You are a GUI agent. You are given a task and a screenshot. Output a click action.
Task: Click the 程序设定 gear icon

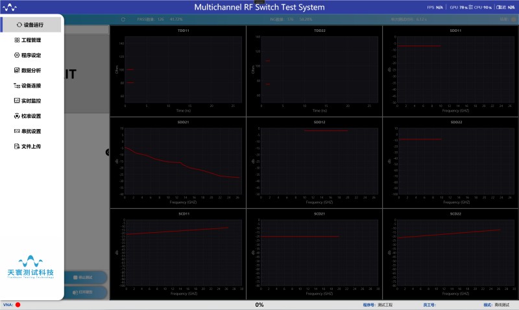click(x=17, y=55)
